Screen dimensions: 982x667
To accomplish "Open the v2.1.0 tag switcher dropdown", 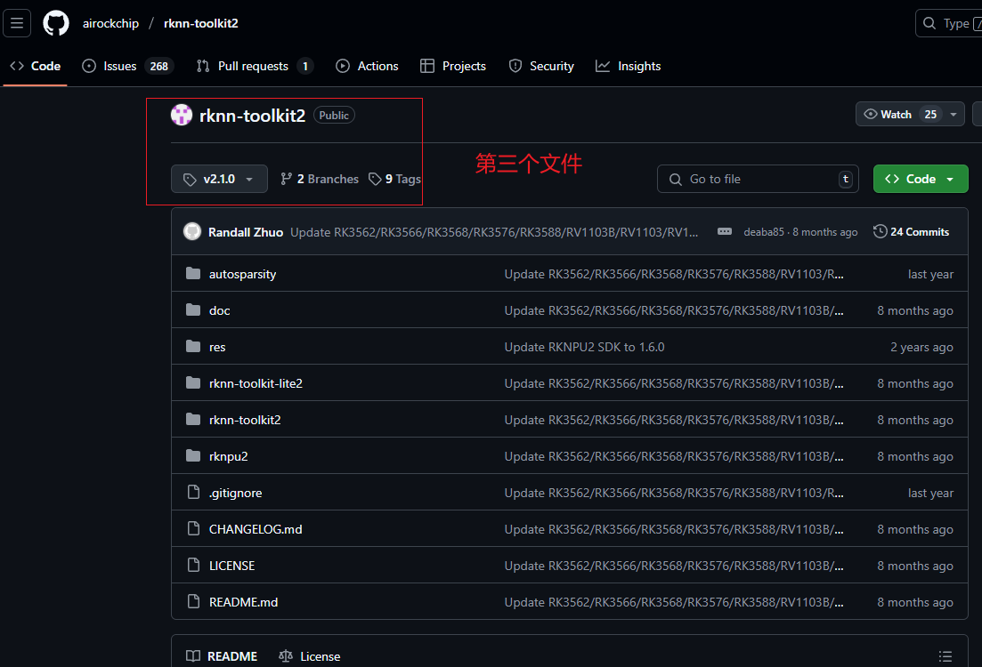I will click(219, 179).
